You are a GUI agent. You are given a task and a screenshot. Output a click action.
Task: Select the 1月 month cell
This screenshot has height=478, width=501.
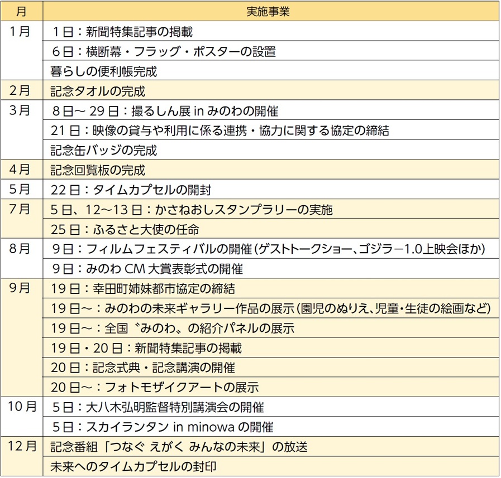click(x=22, y=31)
